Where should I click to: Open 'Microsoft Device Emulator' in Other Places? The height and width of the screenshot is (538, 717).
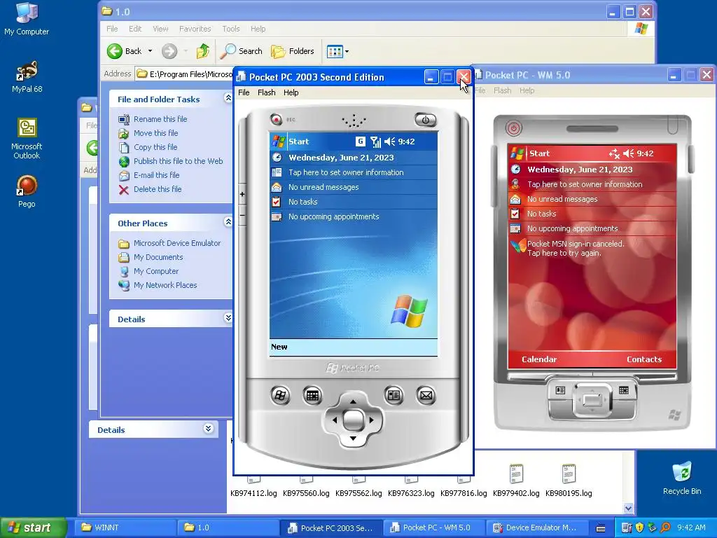tap(177, 243)
